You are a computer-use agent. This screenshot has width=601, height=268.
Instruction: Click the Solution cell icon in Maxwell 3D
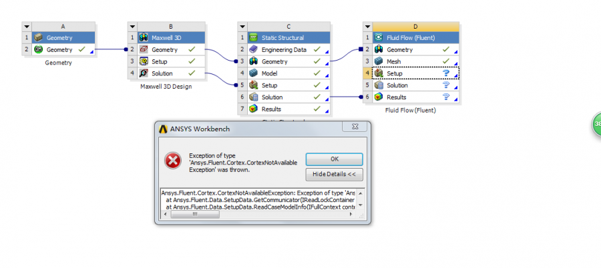(x=144, y=73)
